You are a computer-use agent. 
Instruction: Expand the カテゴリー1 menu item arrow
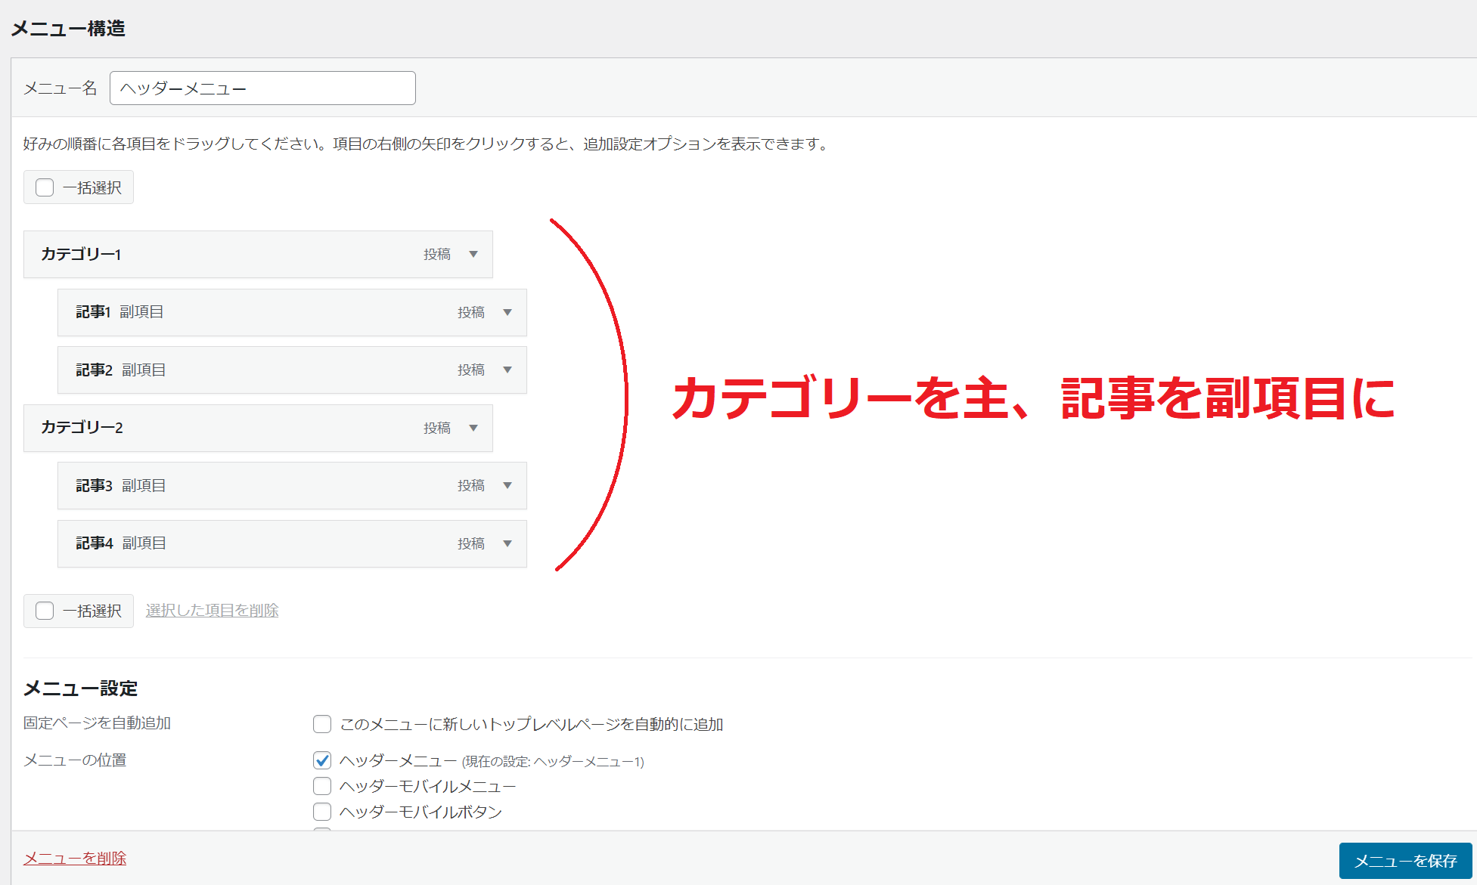tap(473, 255)
